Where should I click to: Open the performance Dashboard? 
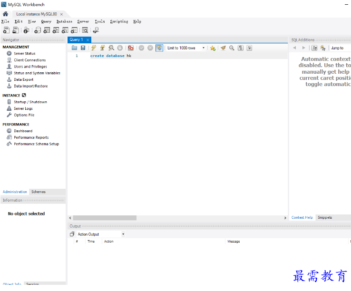pos(23,131)
